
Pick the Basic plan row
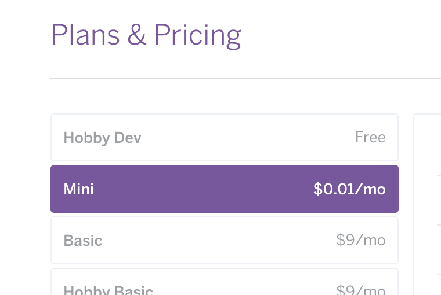224,240
